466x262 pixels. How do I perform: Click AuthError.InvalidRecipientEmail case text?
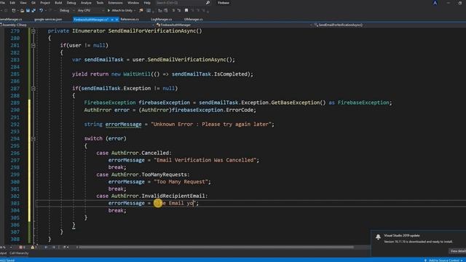pyautogui.click(x=158, y=196)
